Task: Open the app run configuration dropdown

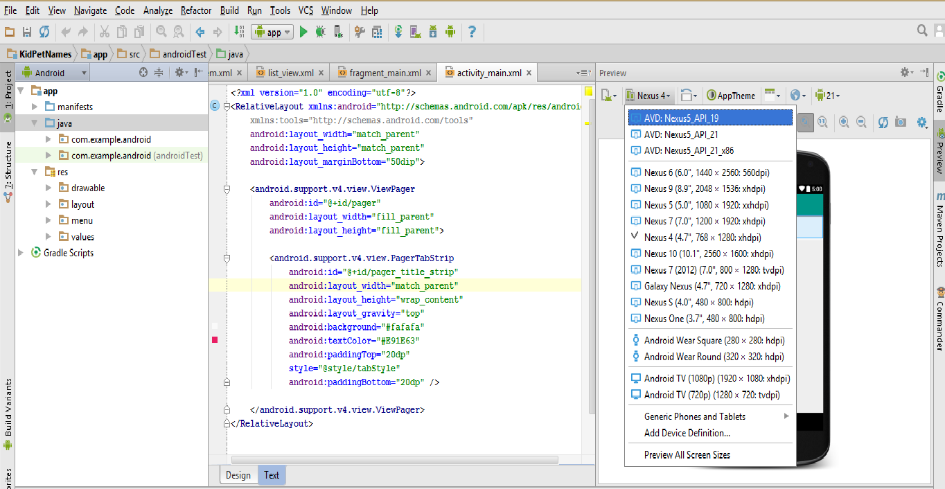Action: pos(272,32)
